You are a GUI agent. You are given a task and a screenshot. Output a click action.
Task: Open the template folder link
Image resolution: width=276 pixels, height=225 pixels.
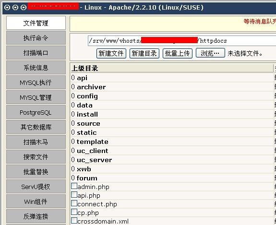(93, 142)
